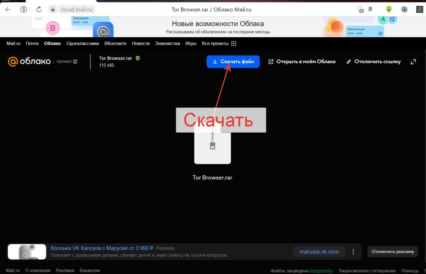Image resolution: width=426 pixels, height=274 pixels.
Task: Open the circular blue extension icon
Action: click(x=404, y=10)
